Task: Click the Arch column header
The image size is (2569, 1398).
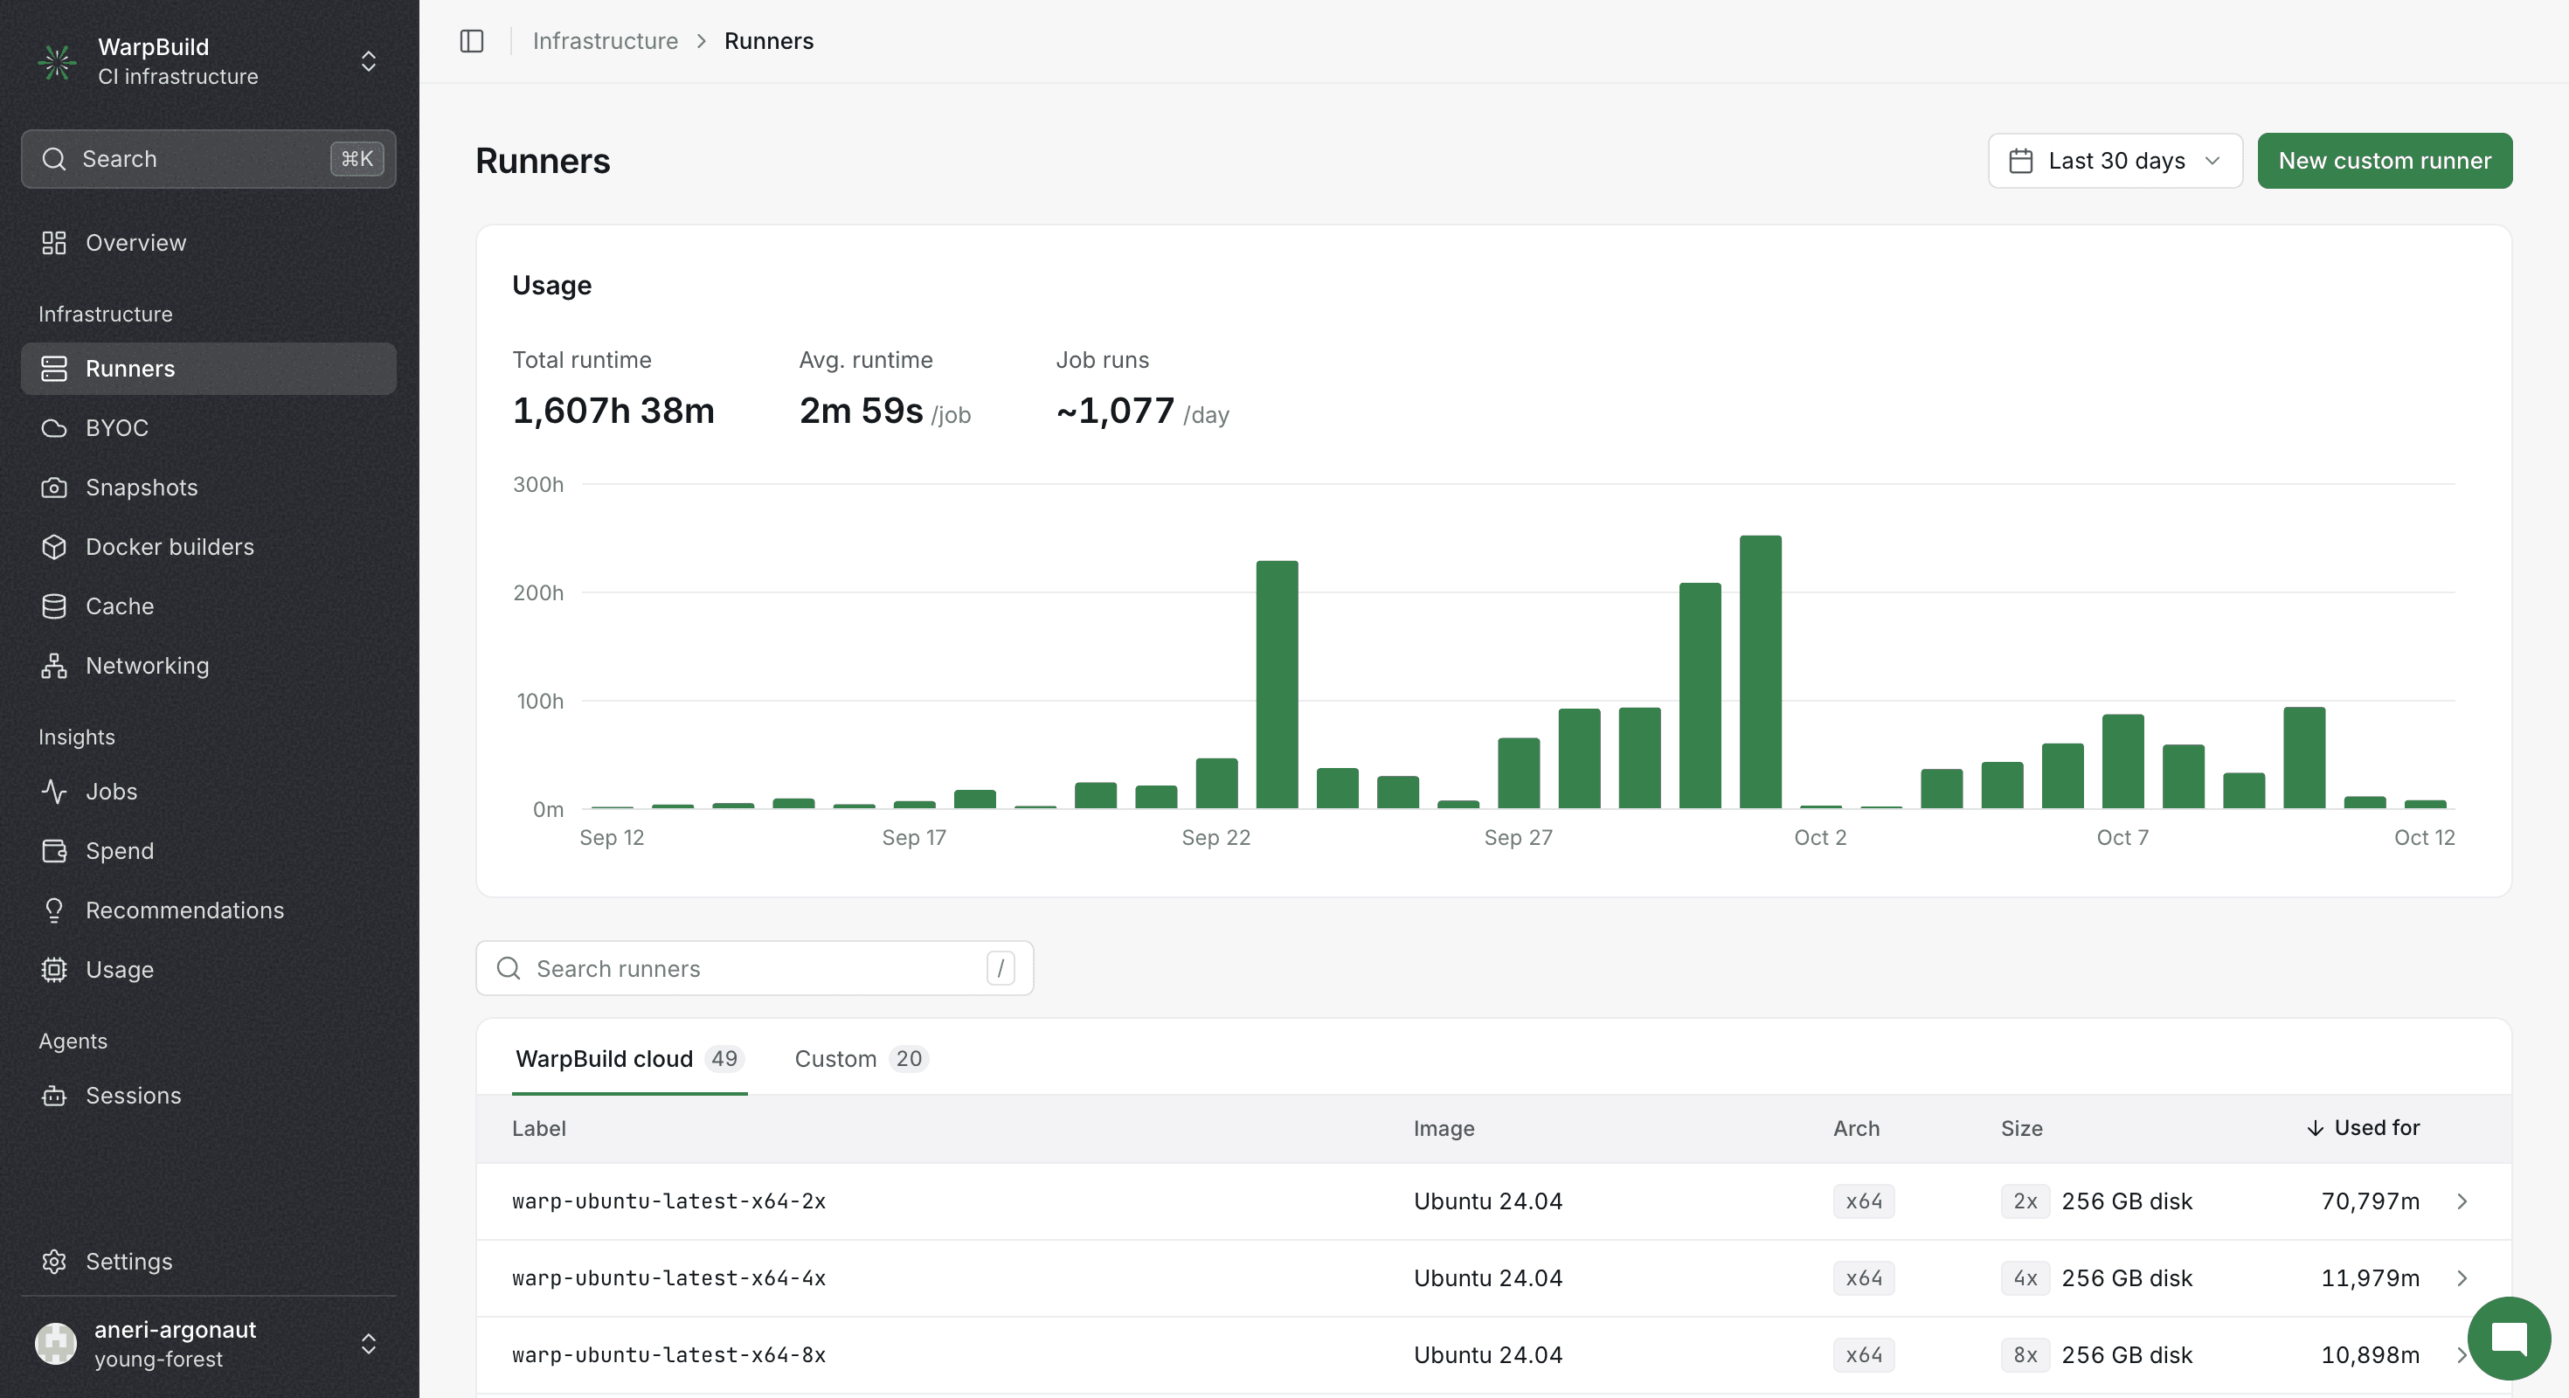Action: (1856, 1128)
